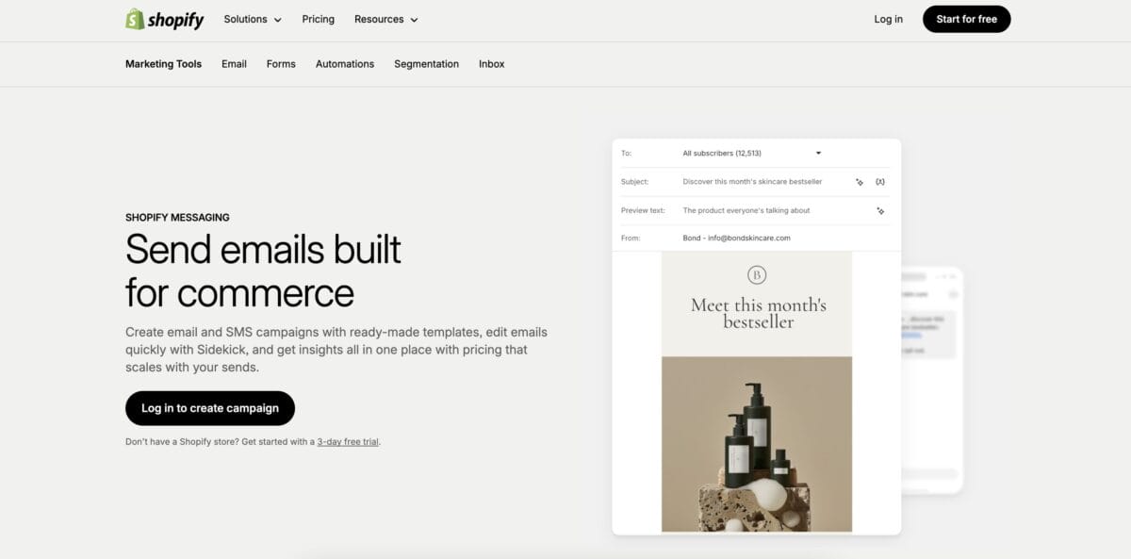Insert a personalization variable with the {x} icon

880,181
